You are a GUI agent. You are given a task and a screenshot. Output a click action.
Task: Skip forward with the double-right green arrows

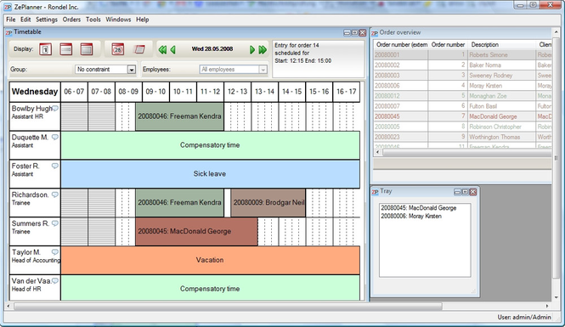(x=263, y=50)
